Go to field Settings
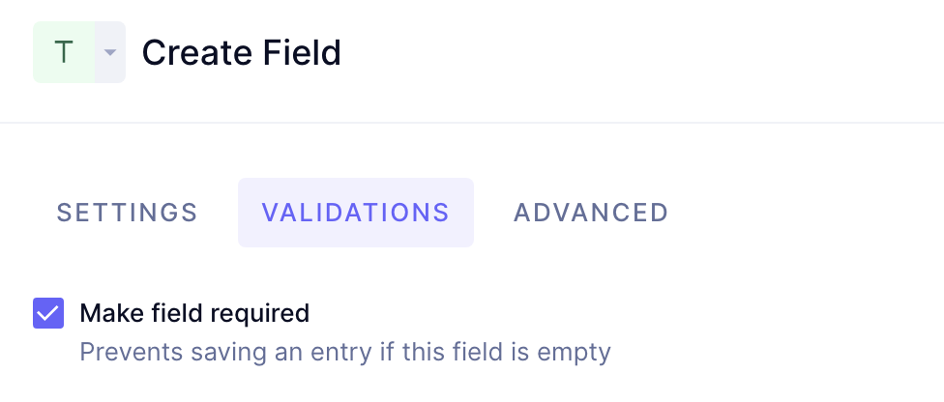 tap(128, 213)
